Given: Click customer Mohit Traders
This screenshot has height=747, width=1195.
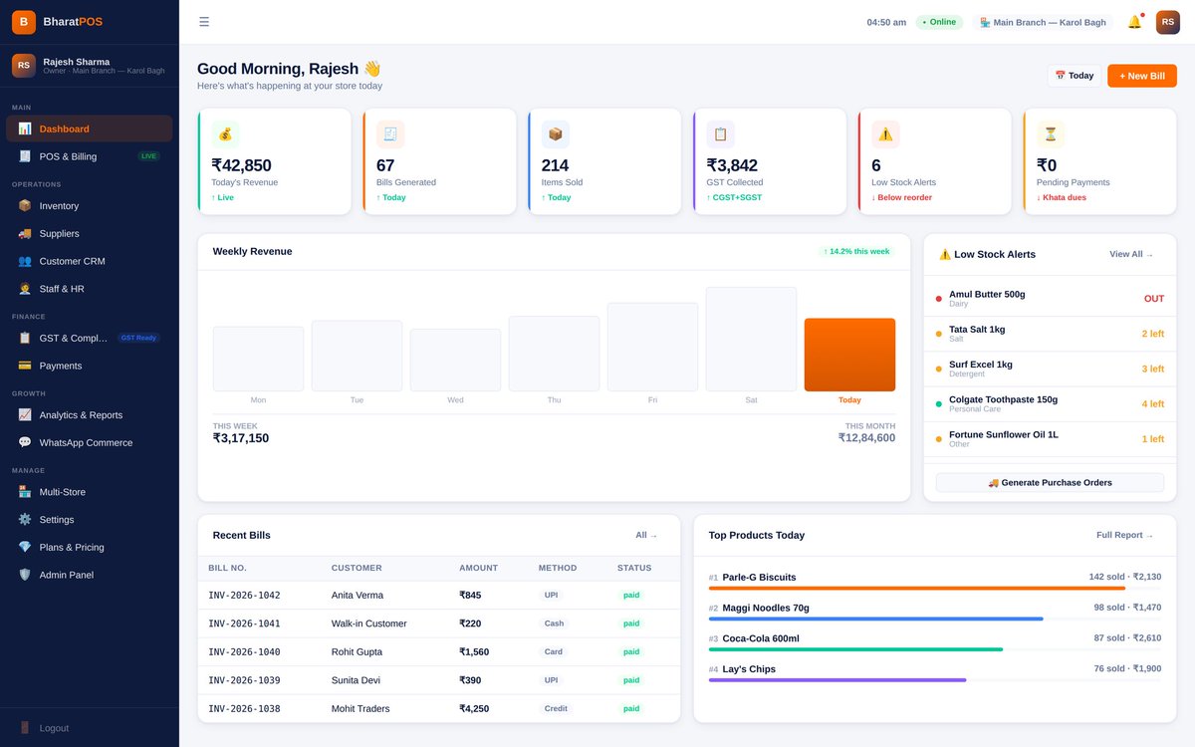Looking at the screenshot, I should (360, 709).
